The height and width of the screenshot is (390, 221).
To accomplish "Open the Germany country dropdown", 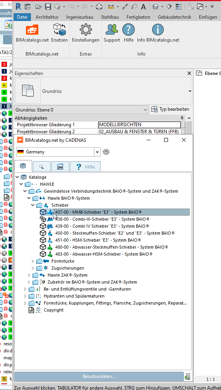I will point(97,152).
